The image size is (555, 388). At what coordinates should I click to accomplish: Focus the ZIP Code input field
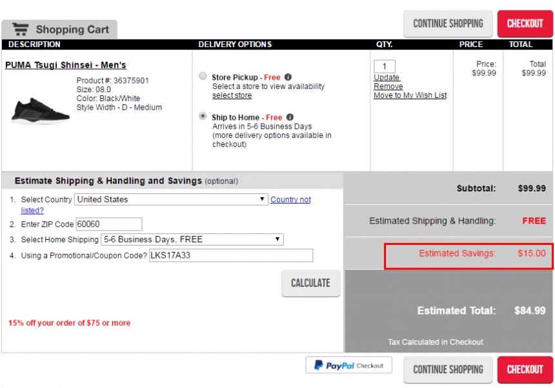109,224
